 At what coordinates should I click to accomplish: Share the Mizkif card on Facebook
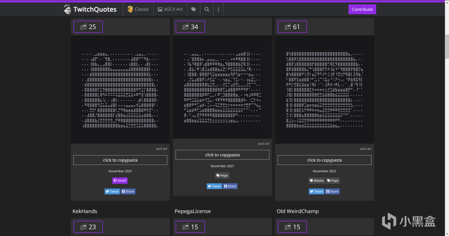(x=128, y=192)
